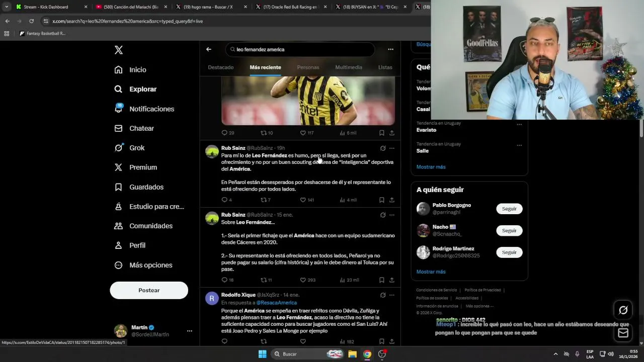Screen dimensions: 644x362
Task: Open Perfil in sidebar
Action: click(x=130, y=245)
